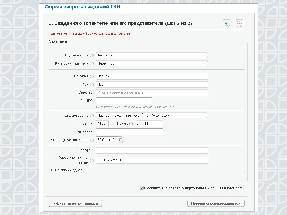Click info icon beside Вид документа label
Screen dimensions: 287x215
(x=92, y=115)
